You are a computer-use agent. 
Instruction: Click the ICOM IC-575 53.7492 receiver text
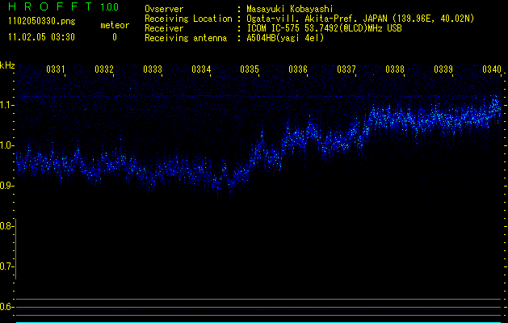pyautogui.click(x=324, y=28)
